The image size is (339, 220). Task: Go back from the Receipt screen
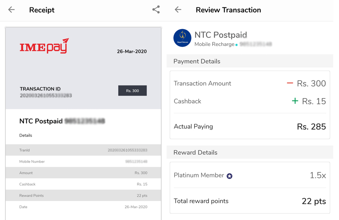[11, 10]
